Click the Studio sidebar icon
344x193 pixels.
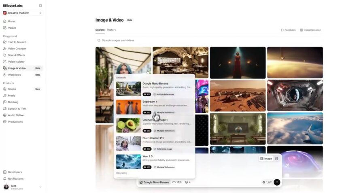5,89
